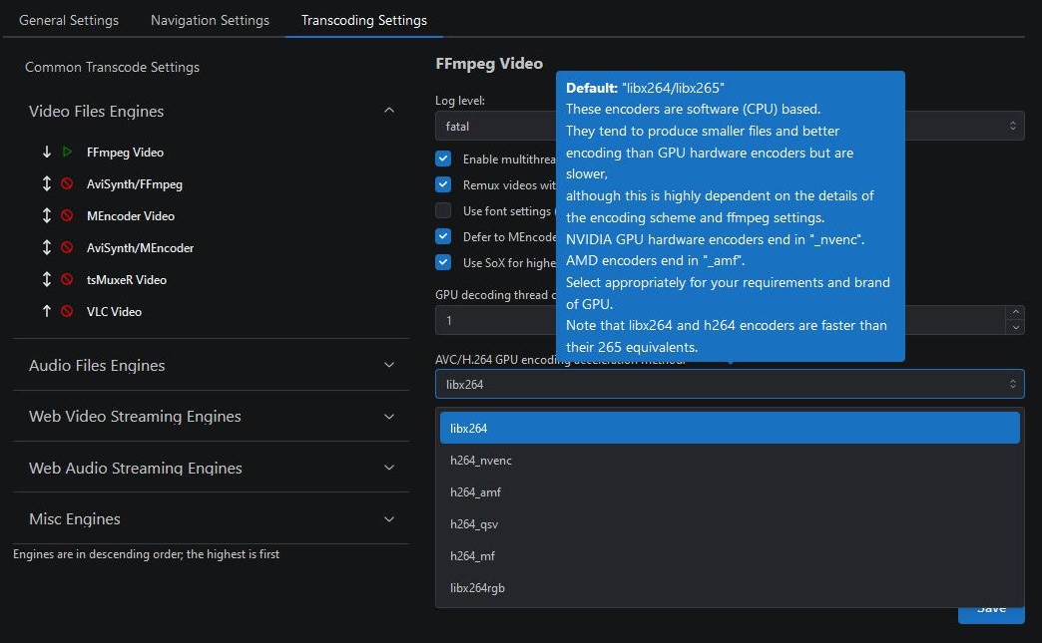Select the AviSynth/MEncoder engine
The image size is (1042, 643).
pos(140,247)
